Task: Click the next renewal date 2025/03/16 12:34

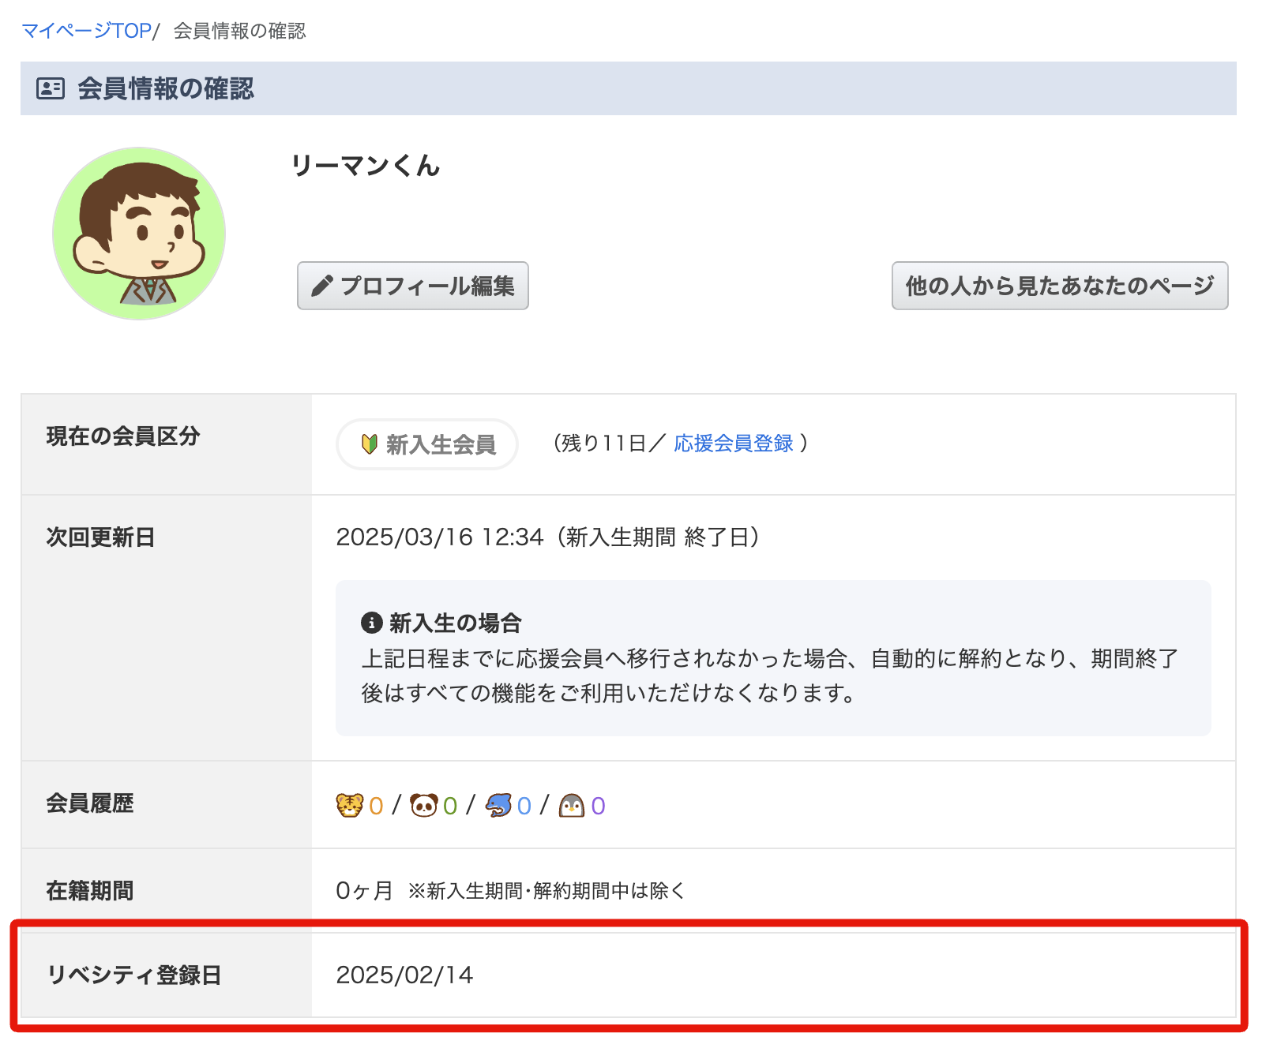Action: point(439,537)
